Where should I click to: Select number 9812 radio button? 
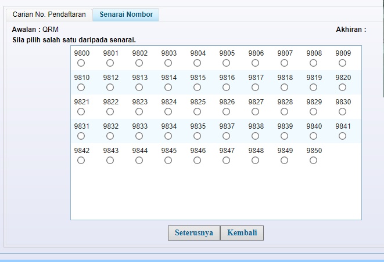[x=110, y=88]
